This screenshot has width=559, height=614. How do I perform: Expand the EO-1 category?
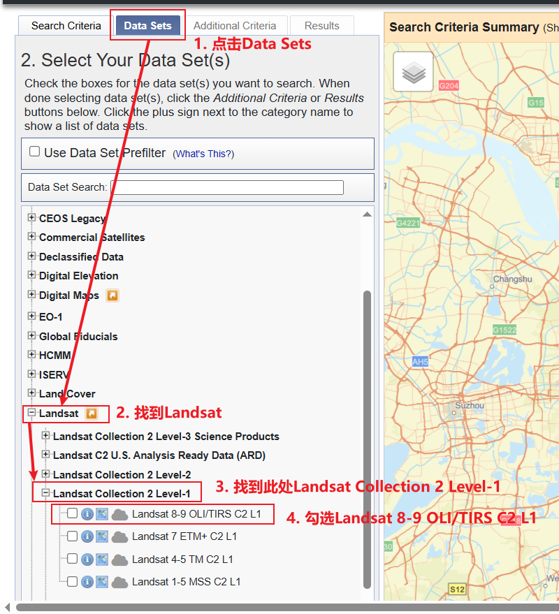[x=31, y=316]
